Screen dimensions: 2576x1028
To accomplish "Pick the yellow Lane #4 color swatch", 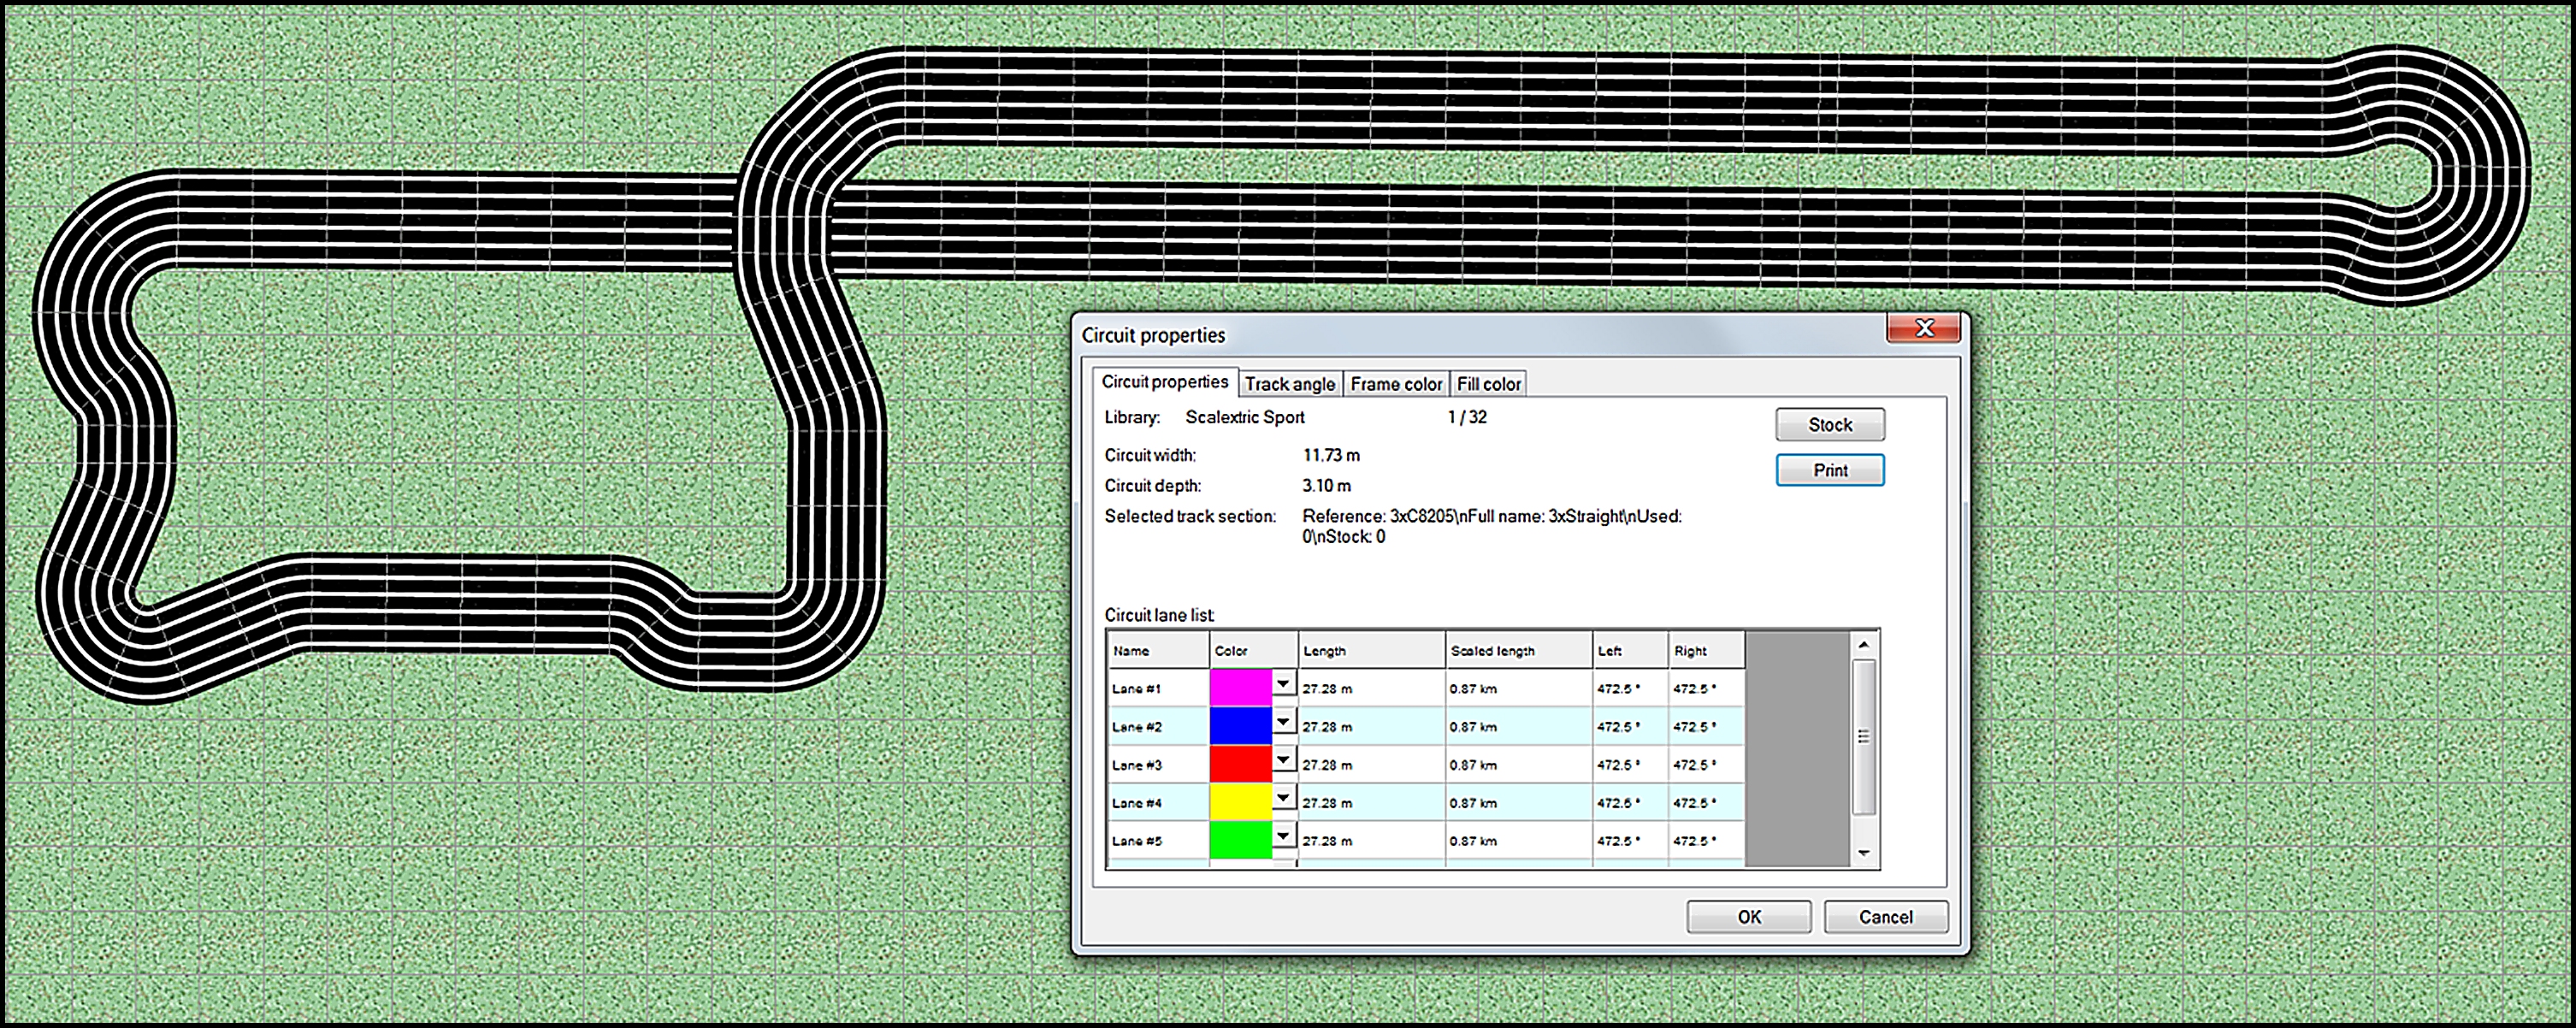I will click(1240, 802).
